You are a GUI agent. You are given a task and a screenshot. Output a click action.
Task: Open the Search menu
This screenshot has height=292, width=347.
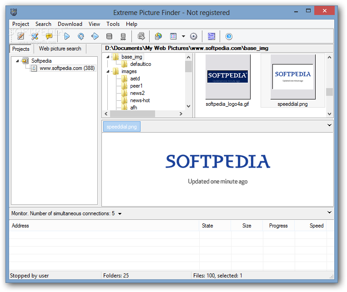click(43, 24)
